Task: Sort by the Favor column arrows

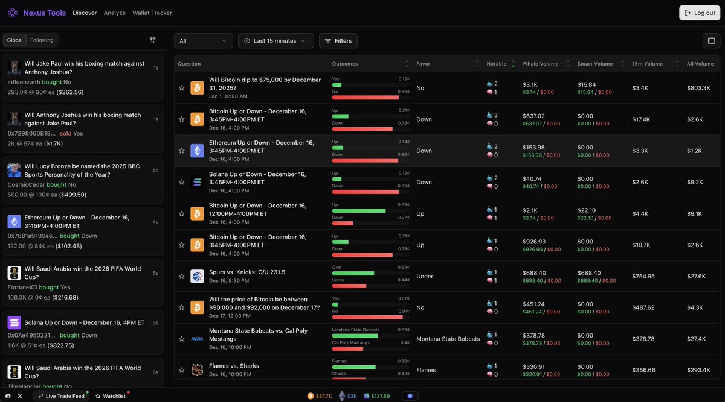Action: click(478, 64)
